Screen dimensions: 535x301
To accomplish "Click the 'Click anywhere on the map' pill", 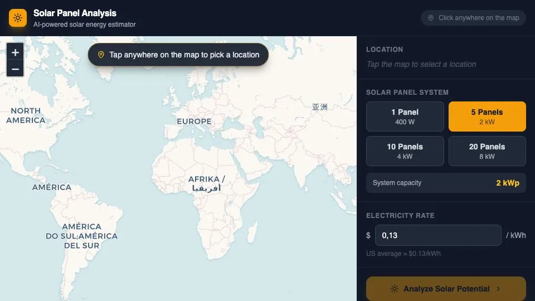I will pos(474,18).
